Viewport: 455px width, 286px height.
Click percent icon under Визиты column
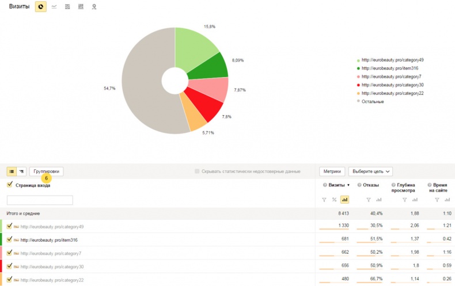334,200
